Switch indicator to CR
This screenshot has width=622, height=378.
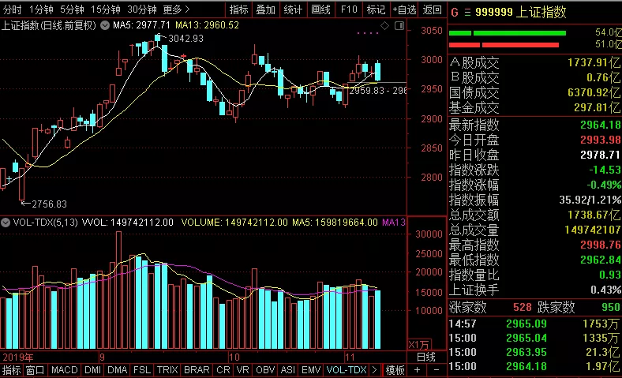coord(223,370)
